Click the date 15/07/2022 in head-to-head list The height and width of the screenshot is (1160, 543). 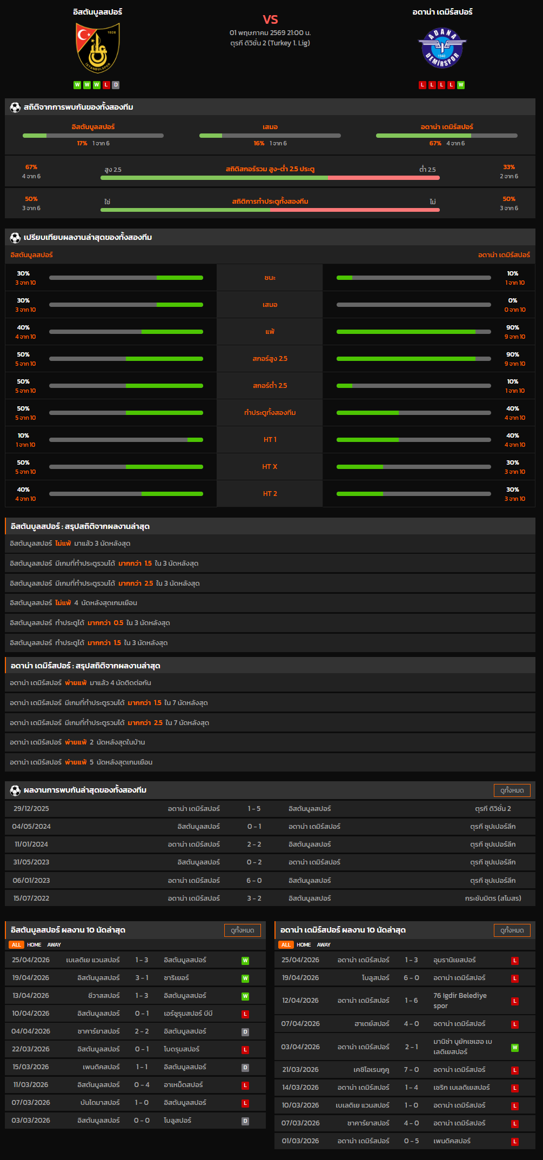click(31, 899)
